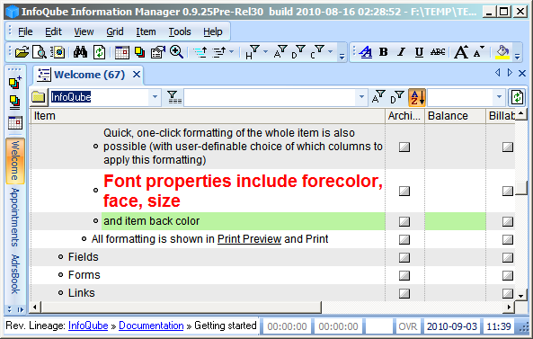Click the magnifier zoom-in icon
Screen dimensions: 533x339
coord(176,52)
